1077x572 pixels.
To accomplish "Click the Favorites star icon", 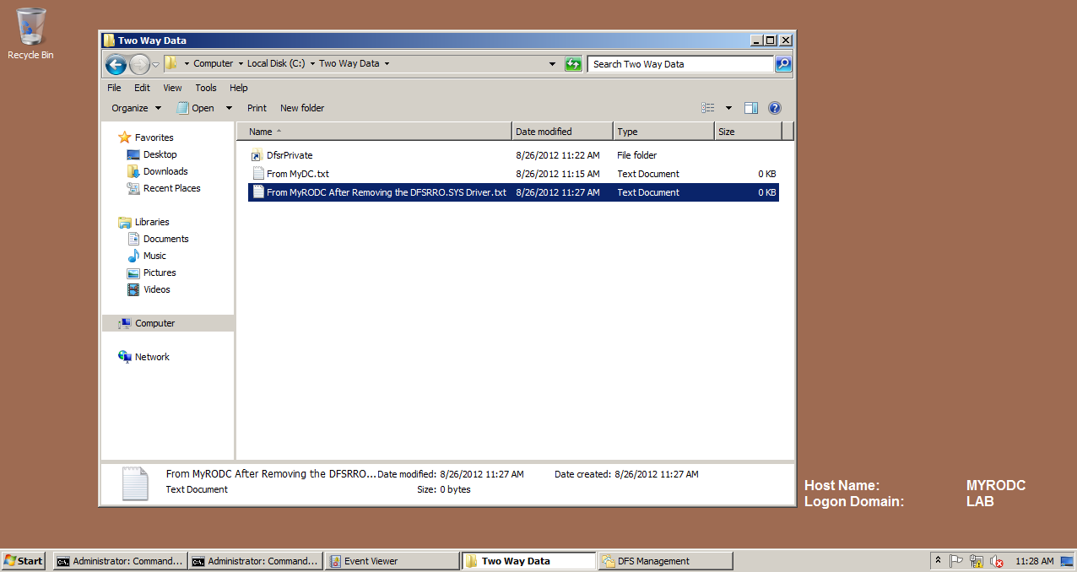I will click(x=125, y=138).
